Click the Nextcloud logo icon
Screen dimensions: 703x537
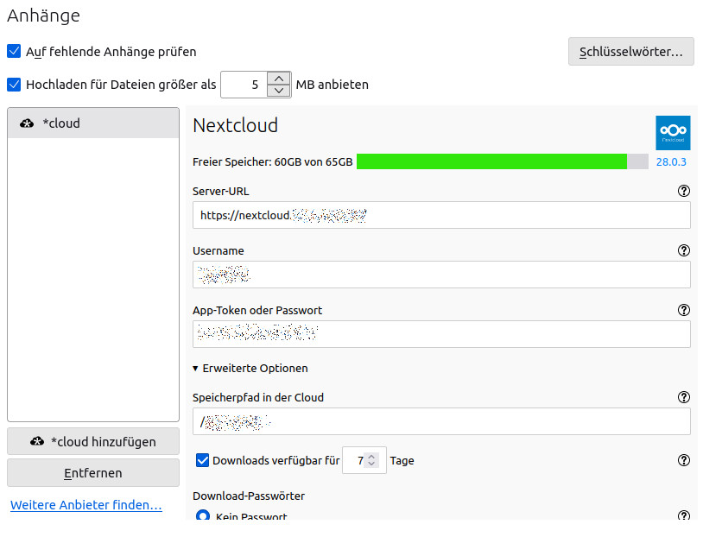coord(673,132)
